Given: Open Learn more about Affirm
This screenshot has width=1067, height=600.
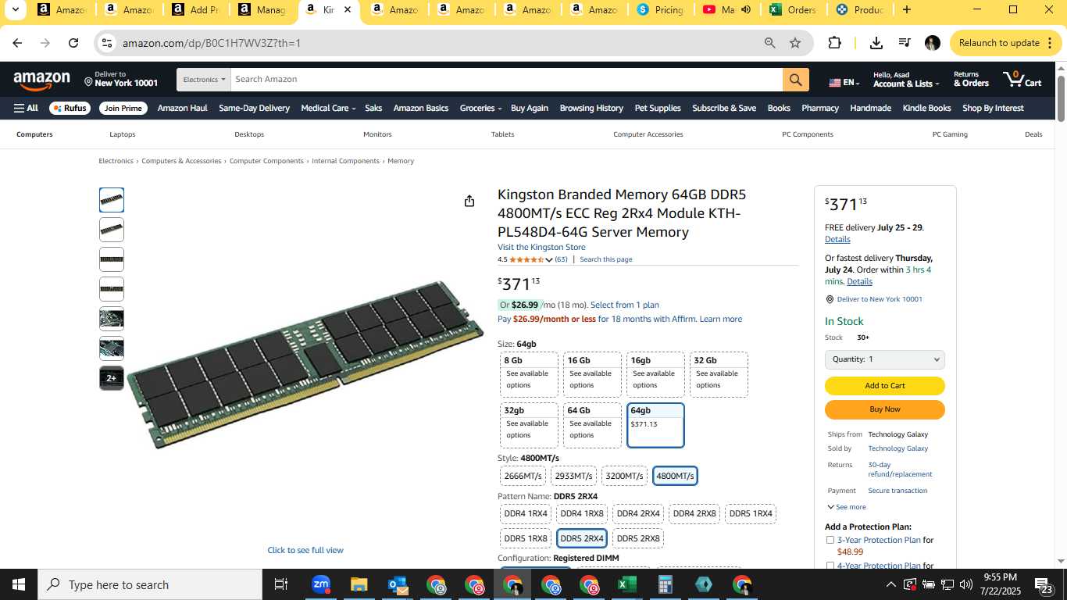Looking at the screenshot, I should pyautogui.click(x=721, y=319).
